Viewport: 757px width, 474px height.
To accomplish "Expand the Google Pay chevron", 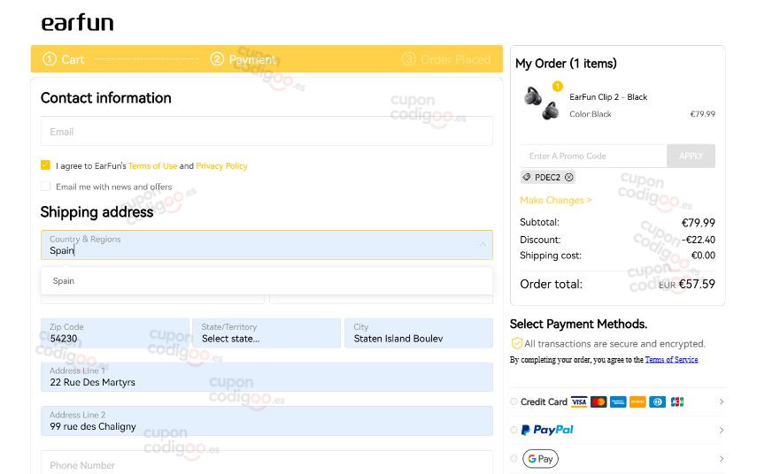I will 722,459.
